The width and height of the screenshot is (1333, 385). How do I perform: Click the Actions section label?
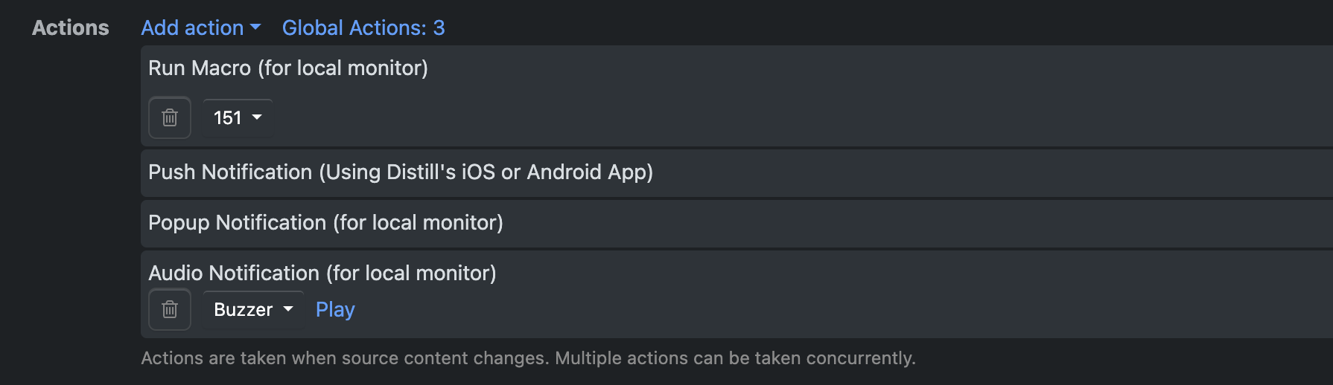[x=71, y=27]
